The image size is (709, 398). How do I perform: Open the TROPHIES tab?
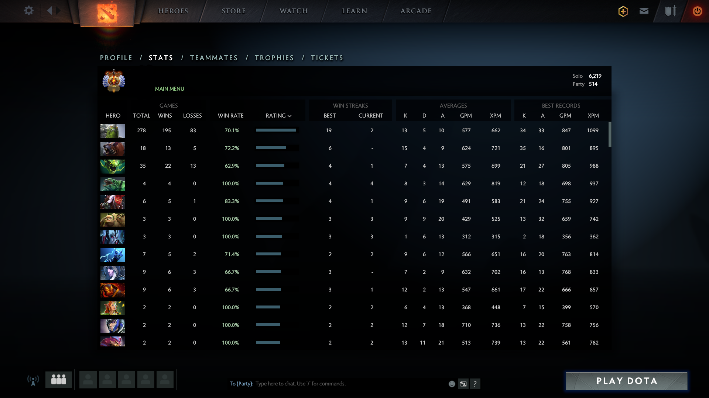(274, 58)
